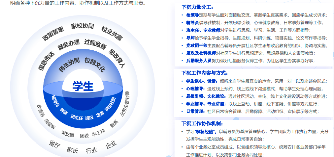Image resolution: width=334 pixels, height=157 pixels.
Task: Select 班级 in the blue ring
Action: pos(89,118)
